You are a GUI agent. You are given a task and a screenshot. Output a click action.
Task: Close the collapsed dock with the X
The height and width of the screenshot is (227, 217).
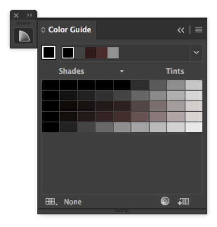[16, 15]
